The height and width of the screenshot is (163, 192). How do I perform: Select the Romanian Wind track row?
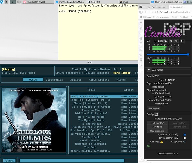(x=104, y=110)
